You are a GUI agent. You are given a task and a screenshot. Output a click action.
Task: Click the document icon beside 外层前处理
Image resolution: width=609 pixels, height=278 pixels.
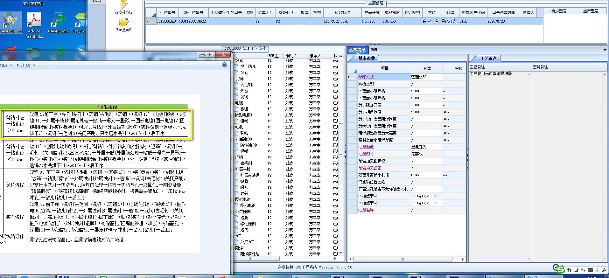pyautogui.click(x=236, y=175)
